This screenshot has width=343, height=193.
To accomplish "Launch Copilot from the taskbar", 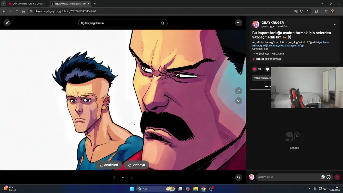I will (x=188, y=189).
